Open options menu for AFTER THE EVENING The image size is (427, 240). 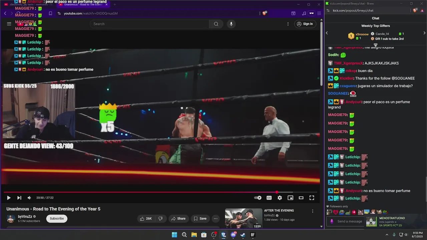313,211
